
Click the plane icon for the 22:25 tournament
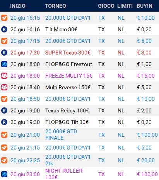tap(4, 160)
